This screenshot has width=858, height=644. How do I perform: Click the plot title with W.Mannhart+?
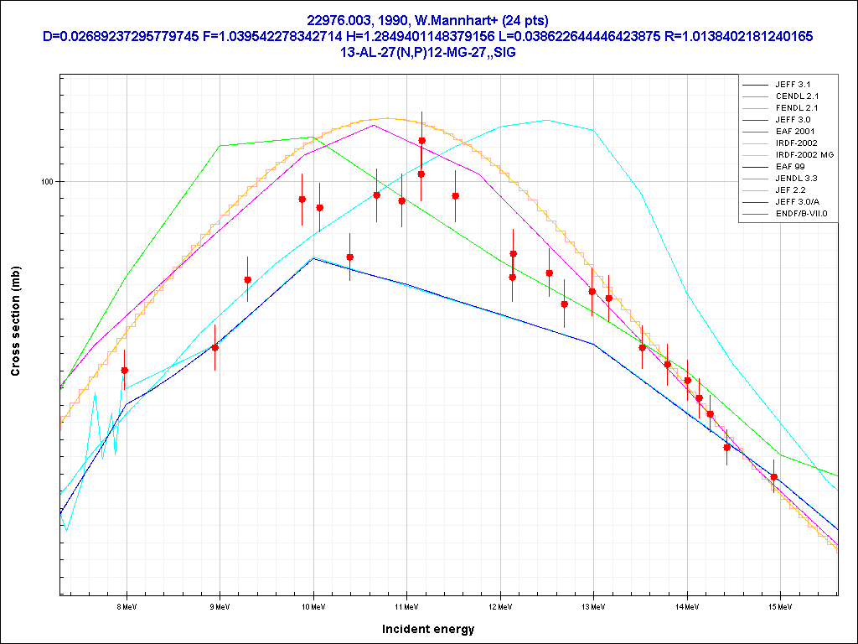(x=428, y=19)
